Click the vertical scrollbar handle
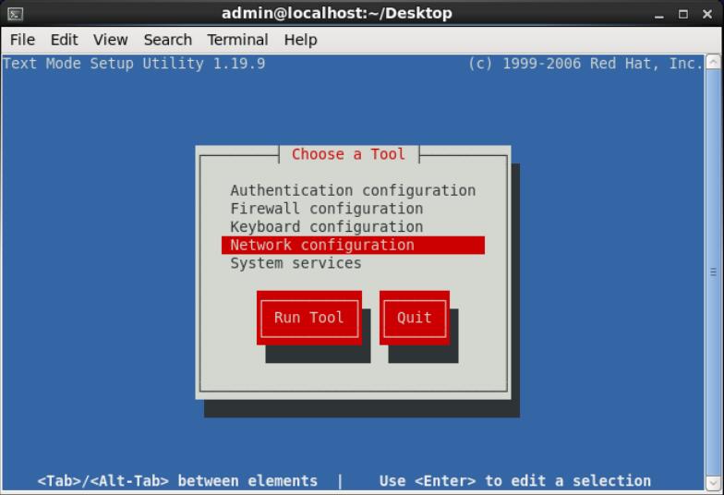The width and height of the screenshot is (724, 495). 713,272
